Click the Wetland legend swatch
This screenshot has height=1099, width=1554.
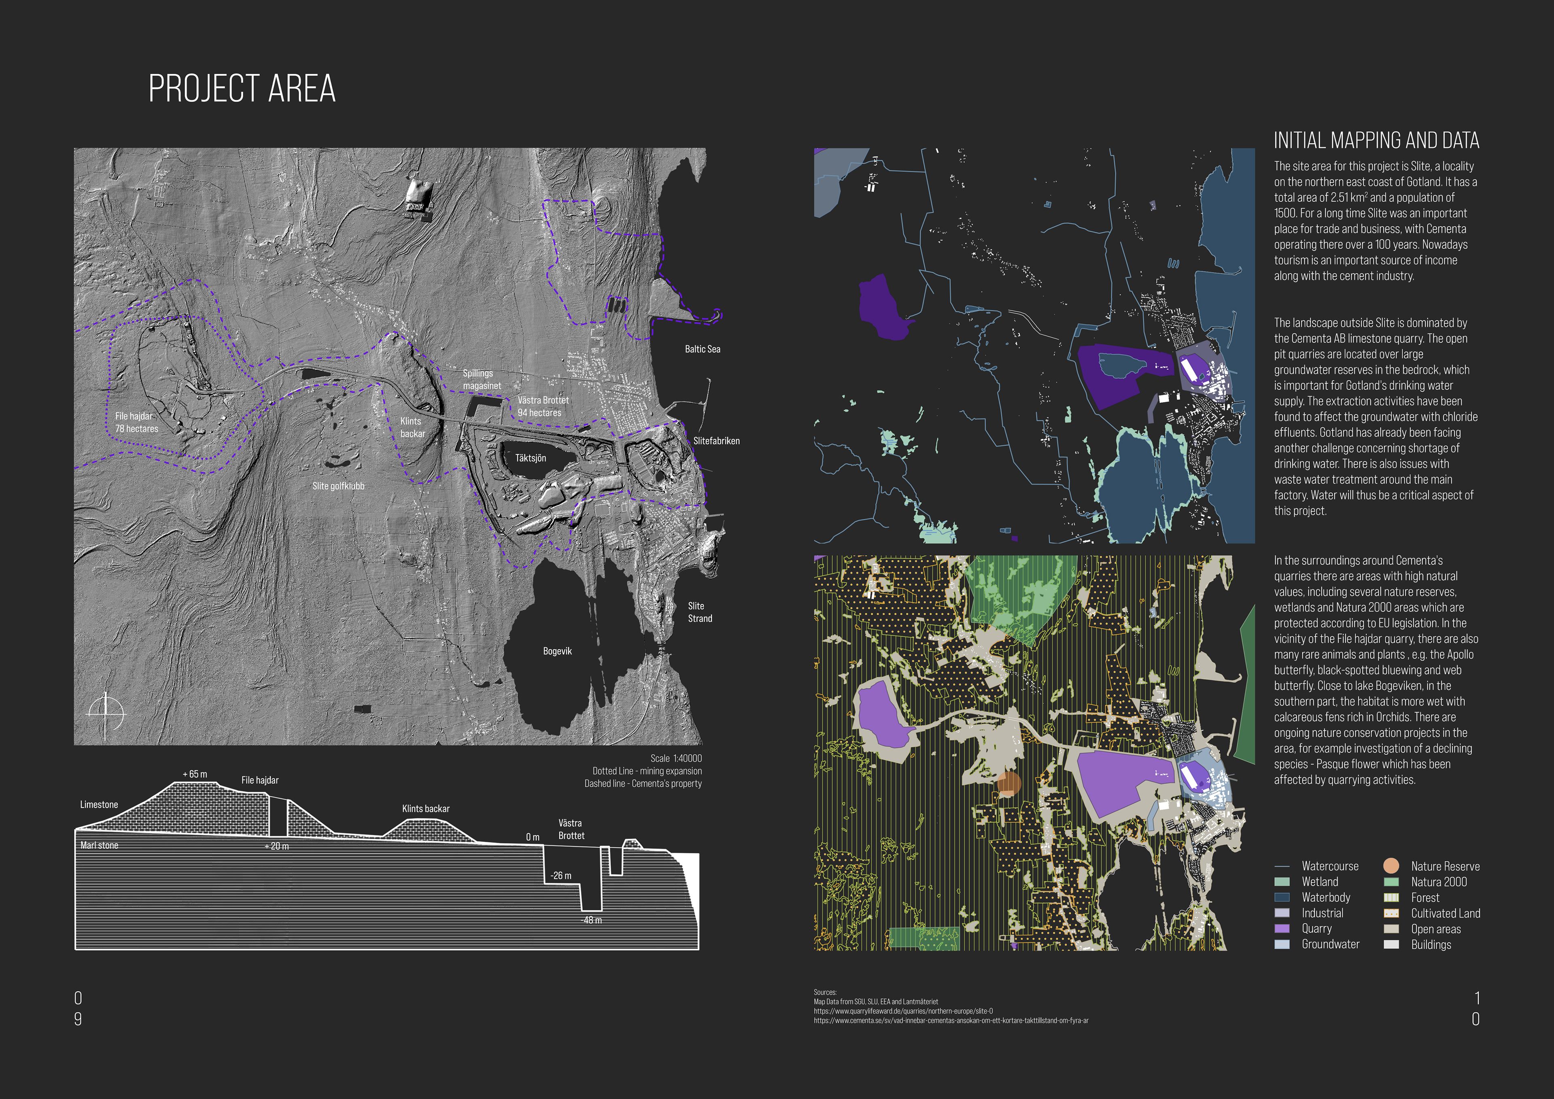pyautogui.click(x=1281, y=882)
